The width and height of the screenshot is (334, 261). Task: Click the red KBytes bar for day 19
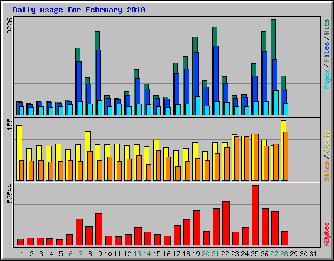click(196, 228)
